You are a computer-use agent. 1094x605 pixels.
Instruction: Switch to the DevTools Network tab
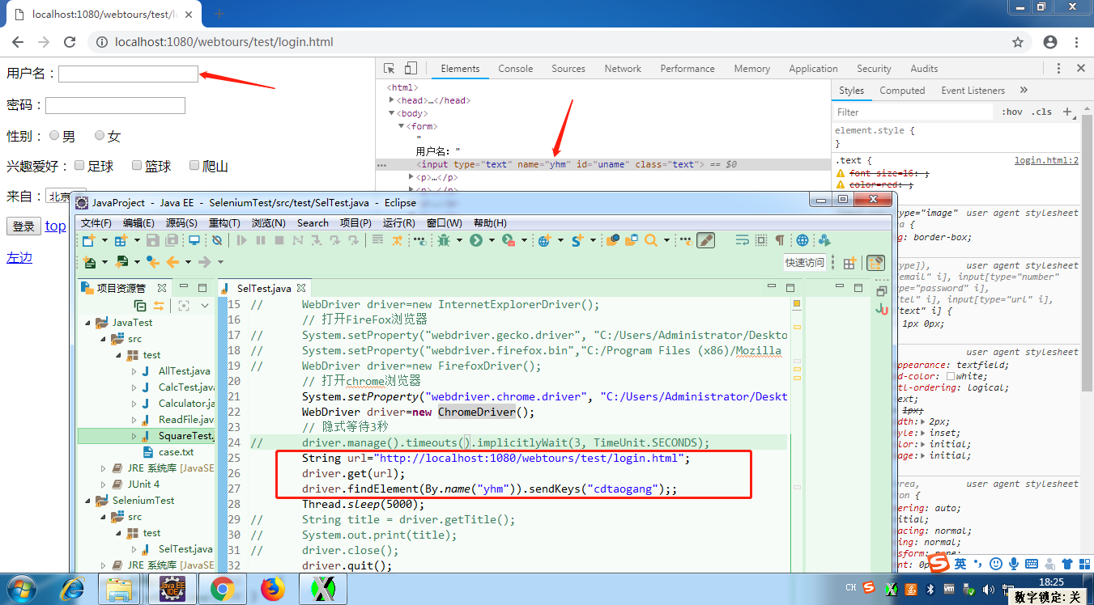(x=623, y=69)
